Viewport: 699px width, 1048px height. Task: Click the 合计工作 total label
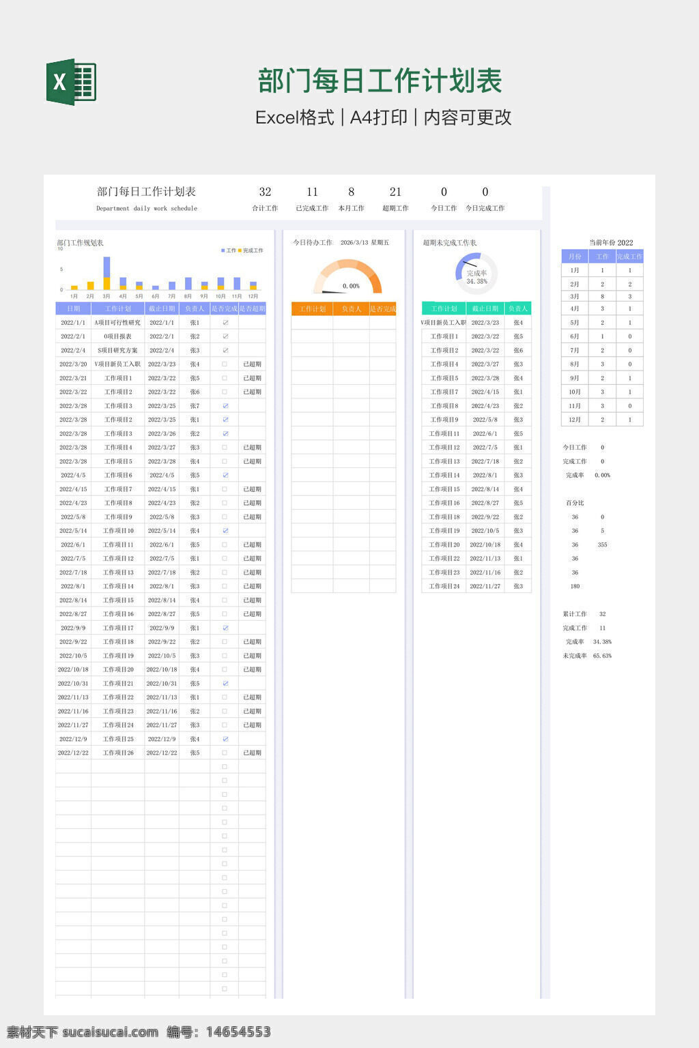pos(265,208)
